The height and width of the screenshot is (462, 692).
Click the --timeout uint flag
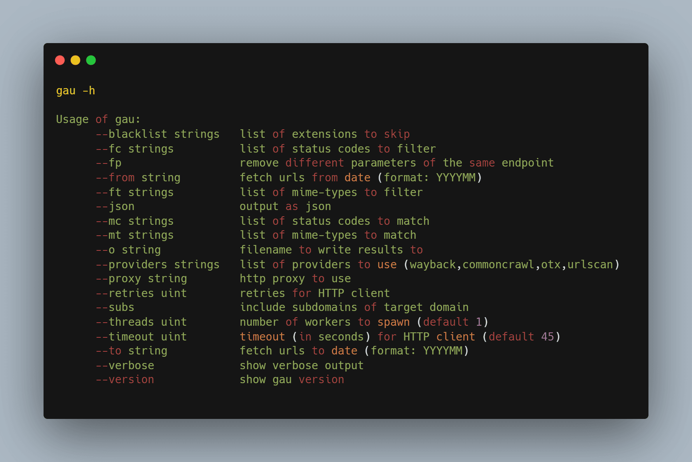[141, 337]
